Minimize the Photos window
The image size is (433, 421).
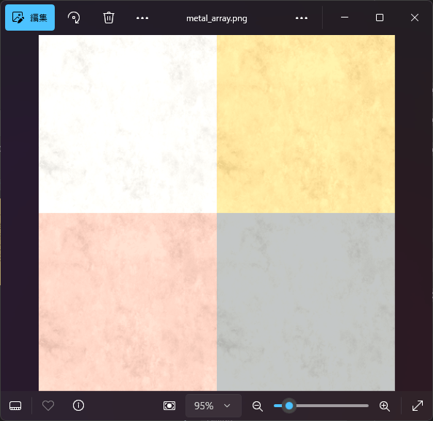pos(345,18)
